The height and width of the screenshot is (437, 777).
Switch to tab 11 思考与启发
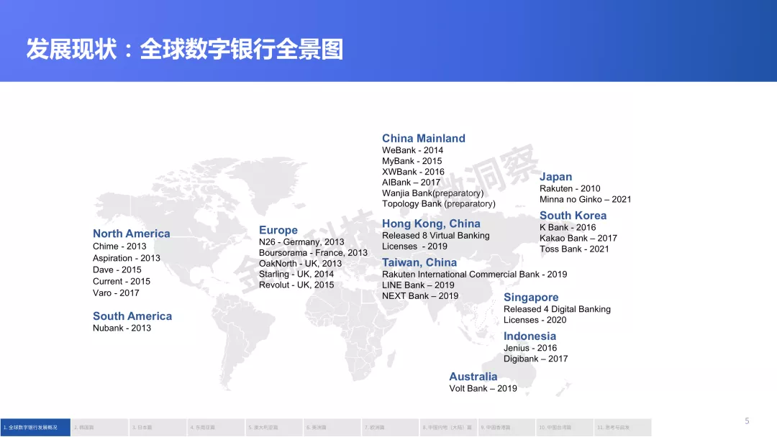tap(622, 427)
